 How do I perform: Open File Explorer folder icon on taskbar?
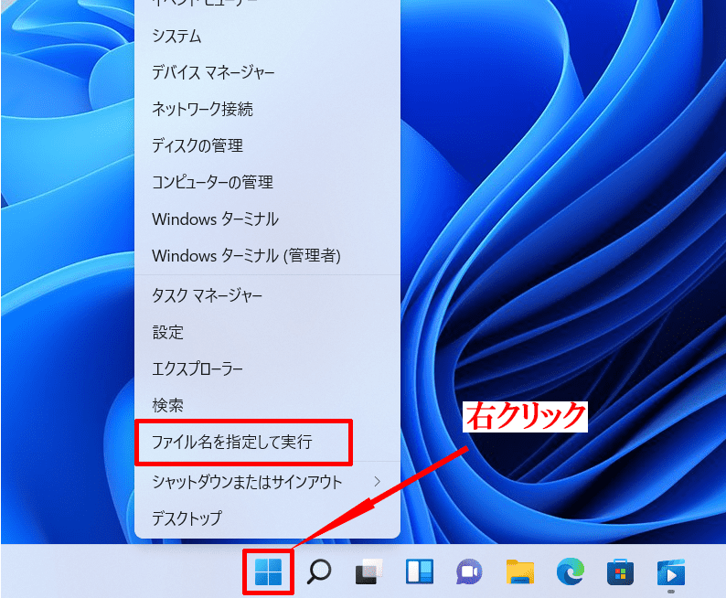pyautogui.click(x=520, y=572)
